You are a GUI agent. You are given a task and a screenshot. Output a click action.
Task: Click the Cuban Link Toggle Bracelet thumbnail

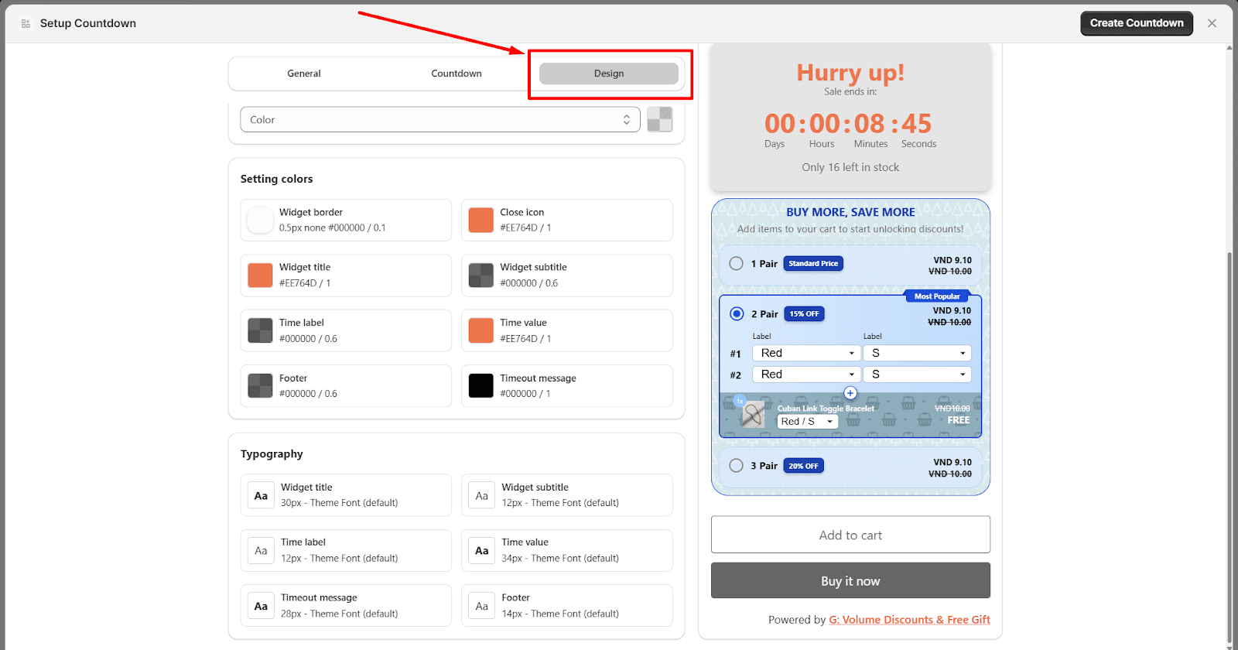pos(753,415)
